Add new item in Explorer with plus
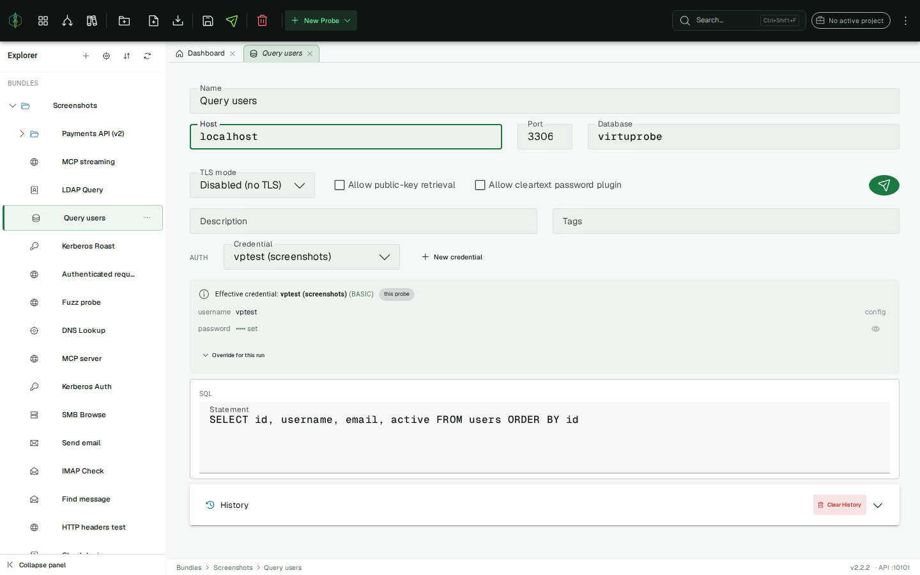This screenshot has height=575, width=920. pyautogui.click(x=86, y=56)
